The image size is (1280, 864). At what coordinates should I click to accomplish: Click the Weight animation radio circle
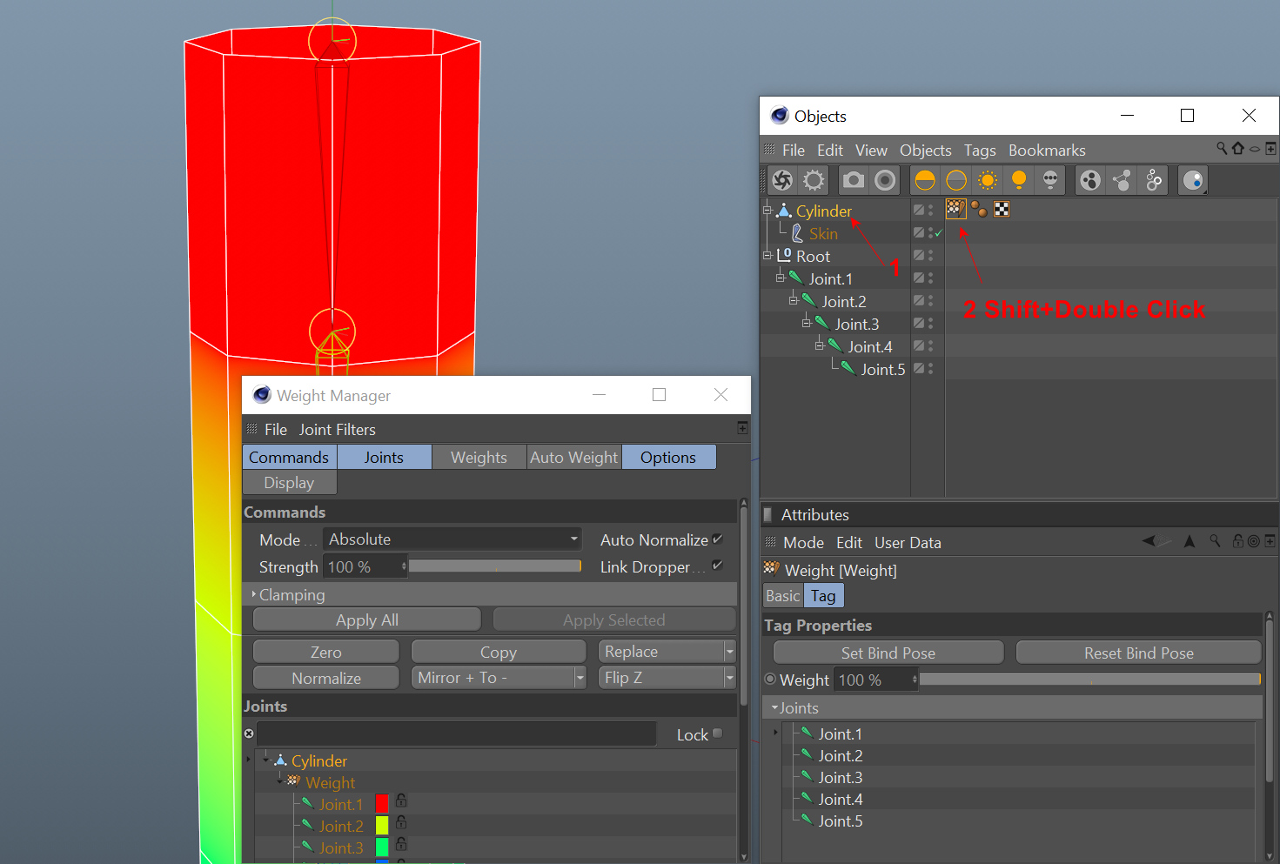click(770, 680)
